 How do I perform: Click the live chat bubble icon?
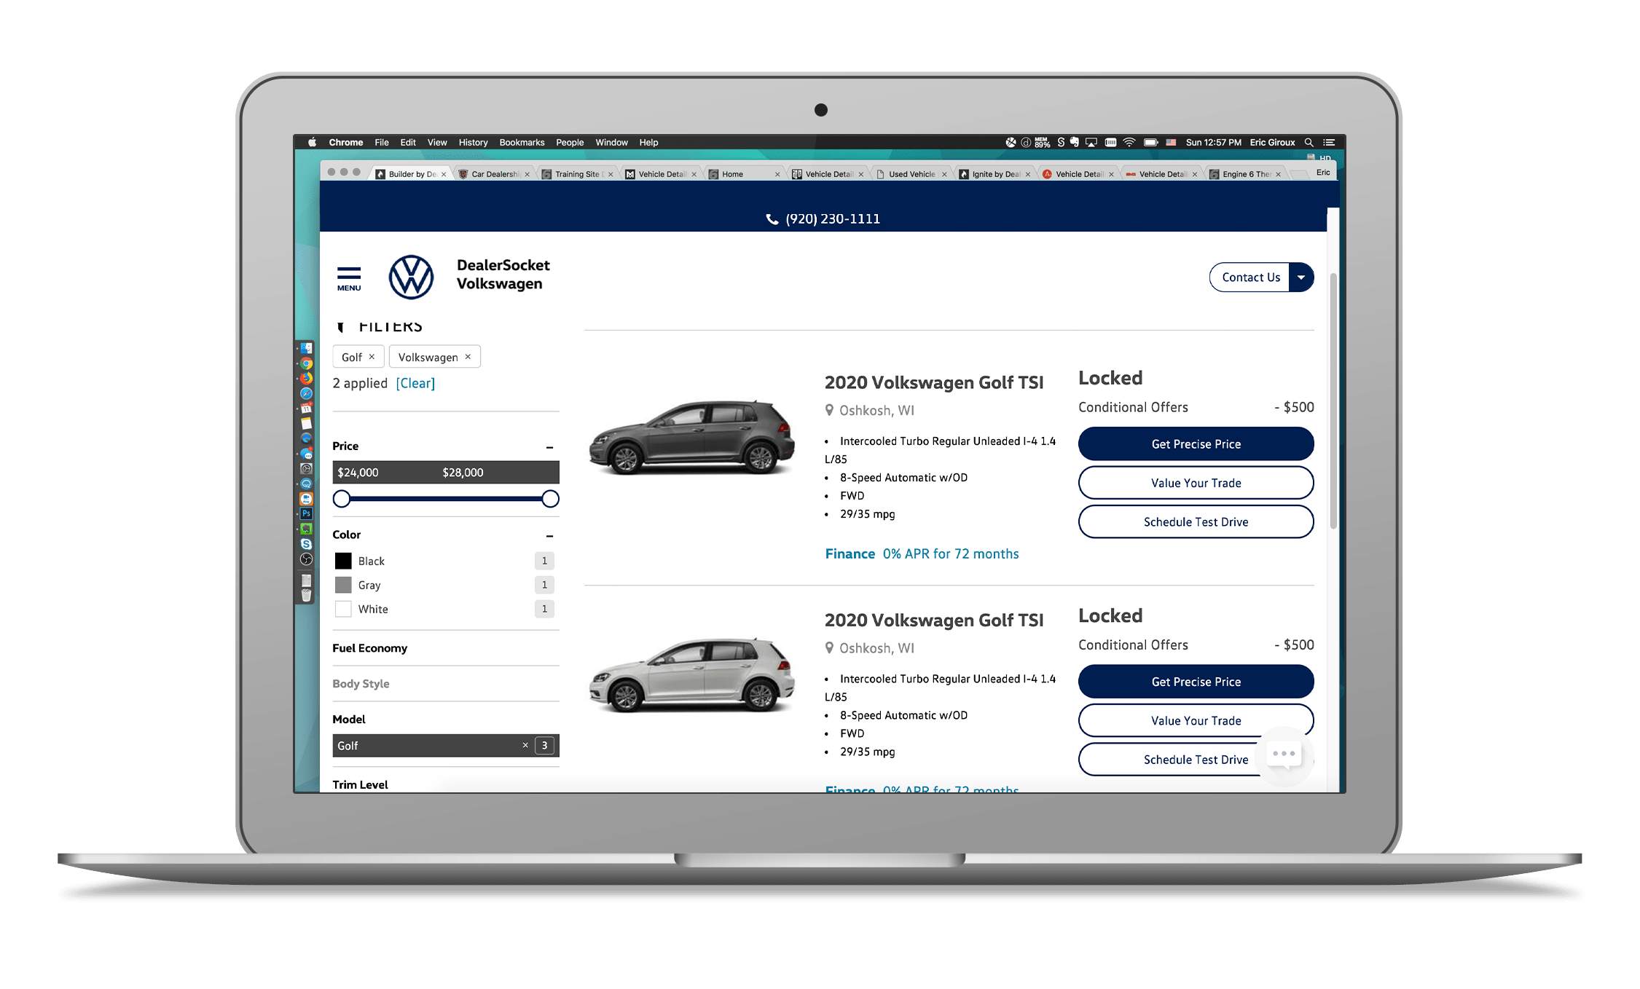1284,754
